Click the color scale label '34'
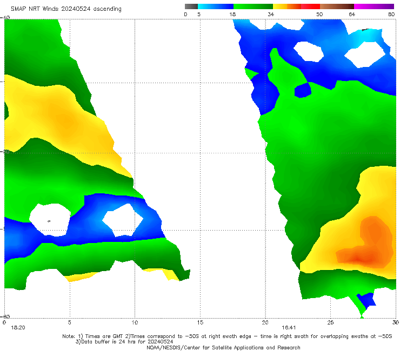Image resolution: width=400 pixels, height=351 pixels. point(271,15)
